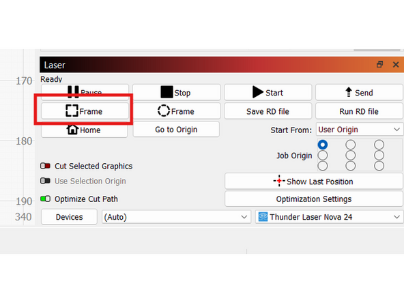Select top-right Job Origin radio
404x303 pixels.
[379, 145]
